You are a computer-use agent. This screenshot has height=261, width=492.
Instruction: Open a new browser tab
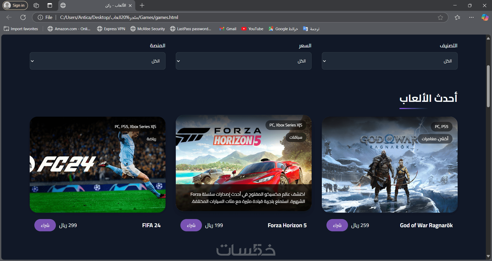pos(142,5)
